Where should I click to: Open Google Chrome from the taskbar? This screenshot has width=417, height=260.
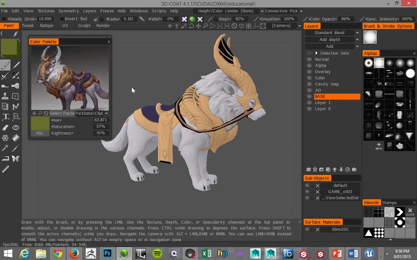58,253
